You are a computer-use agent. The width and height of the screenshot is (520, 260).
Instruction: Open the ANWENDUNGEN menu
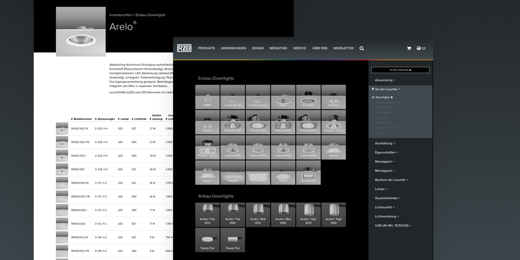pyautogui.click(x=233, y=48)
